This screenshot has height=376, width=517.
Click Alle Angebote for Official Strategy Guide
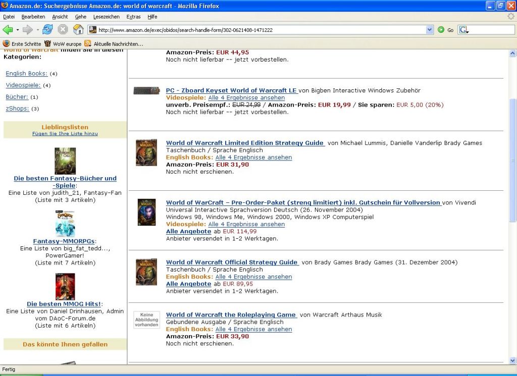pos(189,284)
